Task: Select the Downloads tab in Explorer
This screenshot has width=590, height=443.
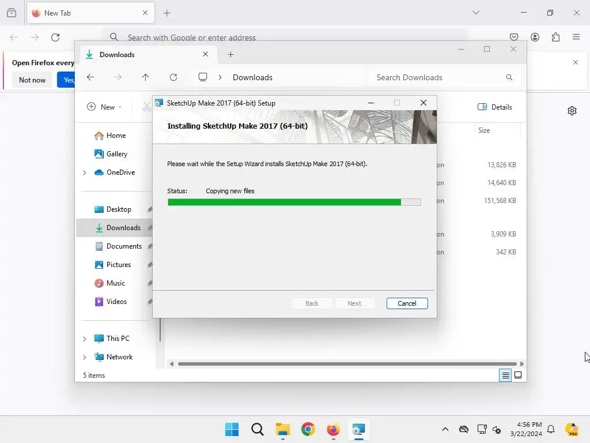Action: (x=147, y=55)
